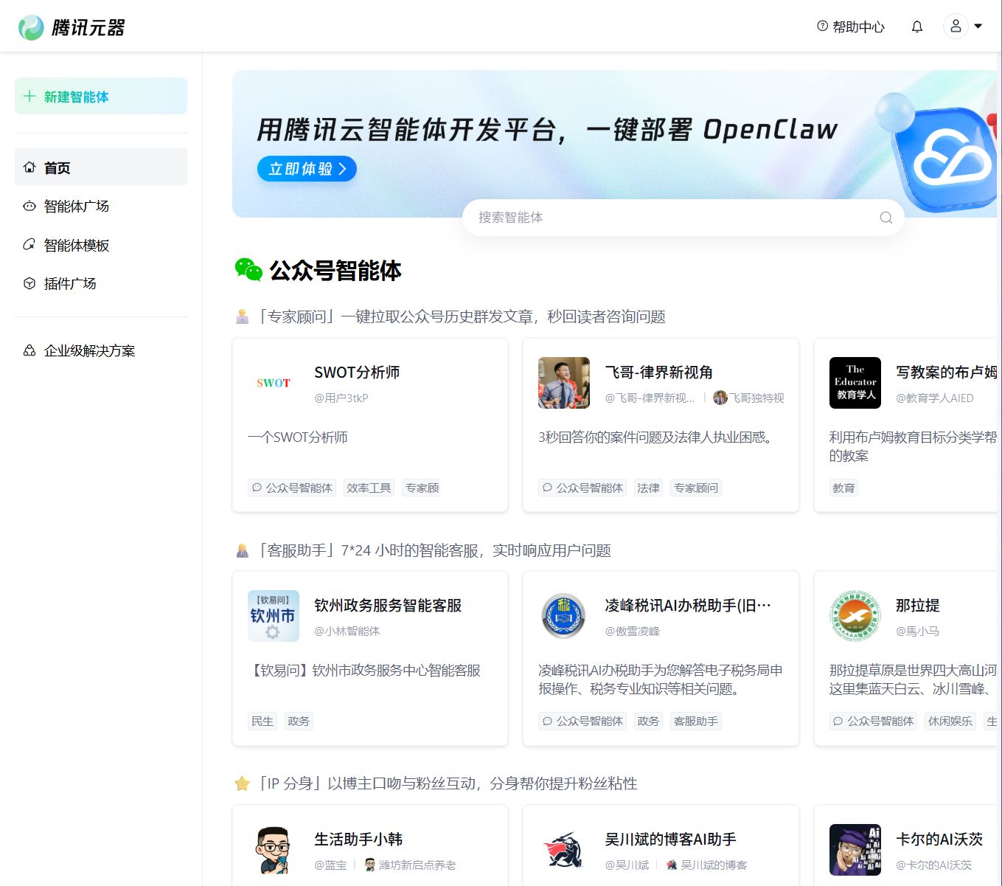
Task: Click the 吴川斌的博客 account label
Action: point(714,865)
